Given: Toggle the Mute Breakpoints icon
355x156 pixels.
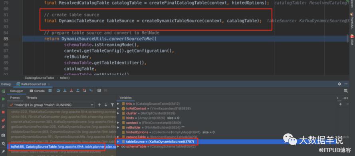Looking at the screenshot, I should 3,127.
